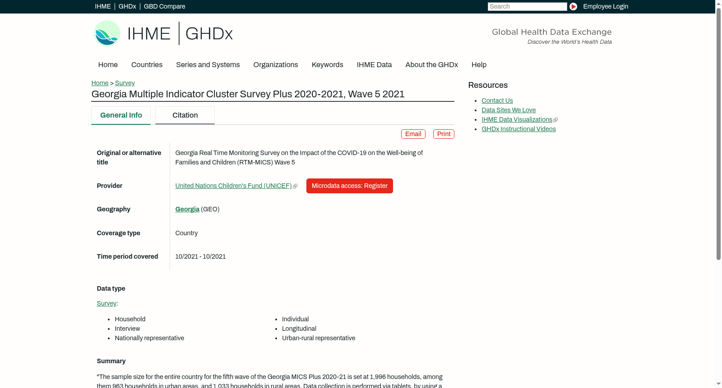The width and height of the screenshot is (722, 388).
Task: Open Contact Us resource link
Action: (497, 101)
